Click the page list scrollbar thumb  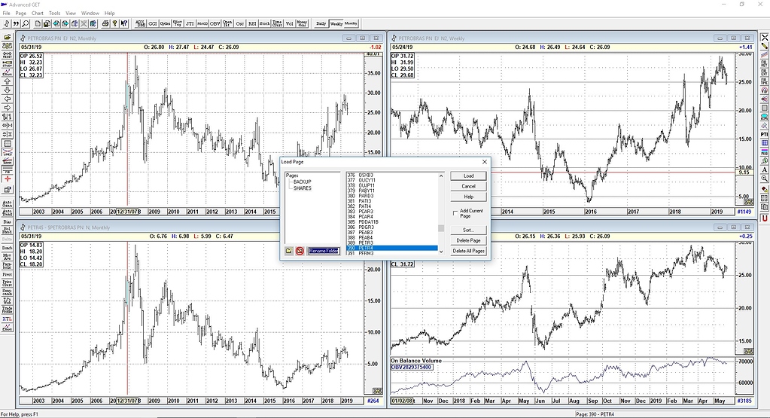tap(441, 228)
